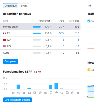Click the Comparer button
This screenshot has width=94, height=105.
pos(11,61)
